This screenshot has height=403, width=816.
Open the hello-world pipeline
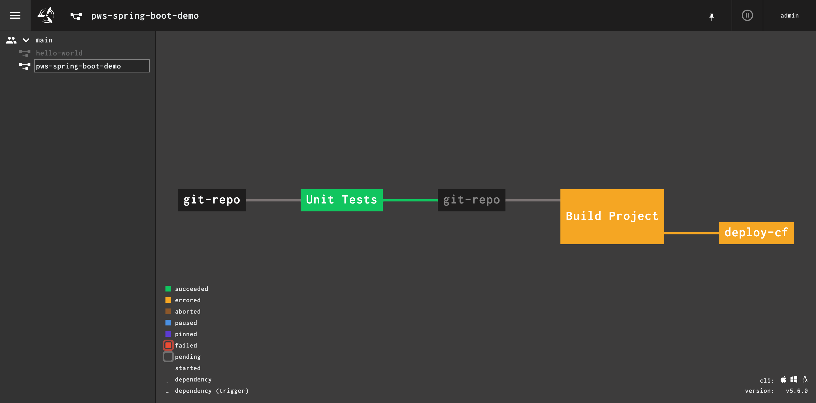click(x=59, y=53)
